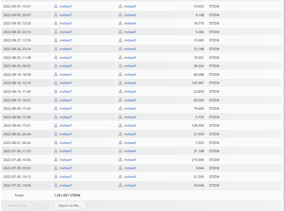Open sender msharif link in 2022-07-26, 19:12 row

coord(66,177)
